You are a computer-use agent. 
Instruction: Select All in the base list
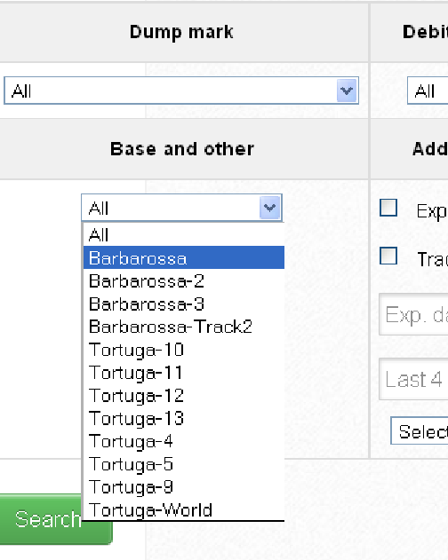184,234
